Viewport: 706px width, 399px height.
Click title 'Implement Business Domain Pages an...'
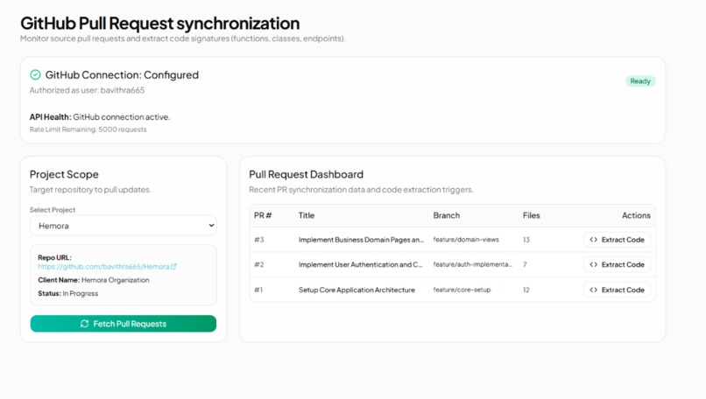[x=361, y=240]
